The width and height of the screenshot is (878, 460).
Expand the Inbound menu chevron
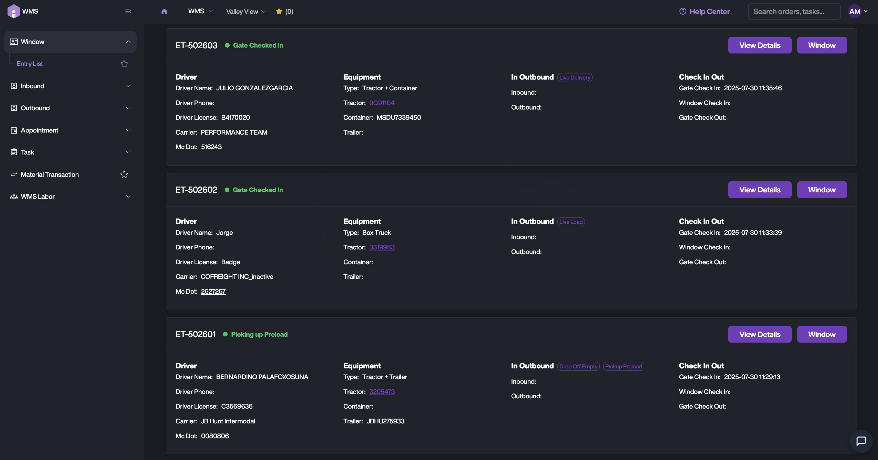tap(128, 86)
